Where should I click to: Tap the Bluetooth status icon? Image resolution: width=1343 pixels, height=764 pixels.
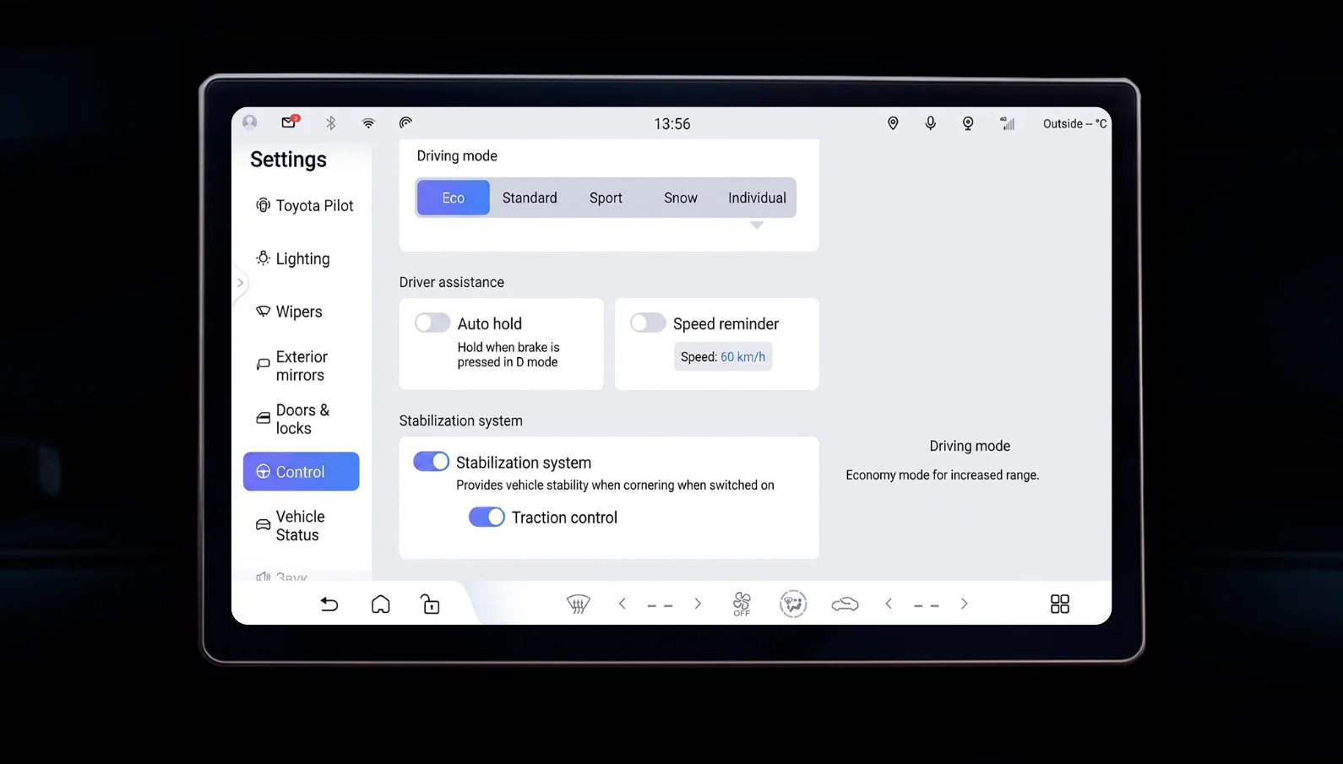331,123
